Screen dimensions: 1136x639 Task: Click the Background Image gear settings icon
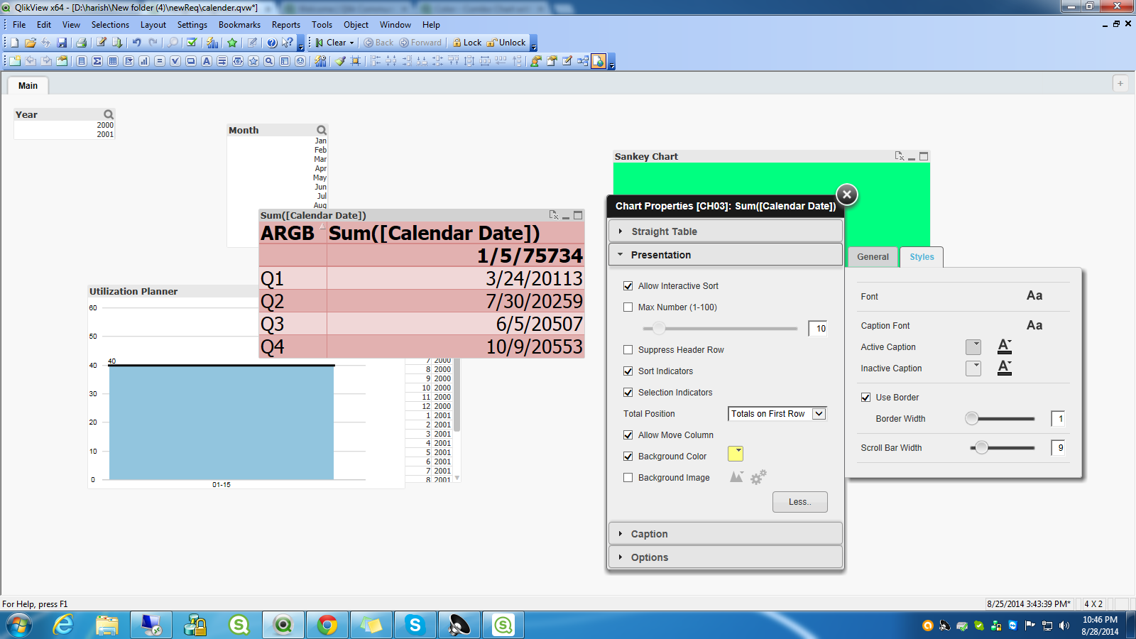(758, 477)
